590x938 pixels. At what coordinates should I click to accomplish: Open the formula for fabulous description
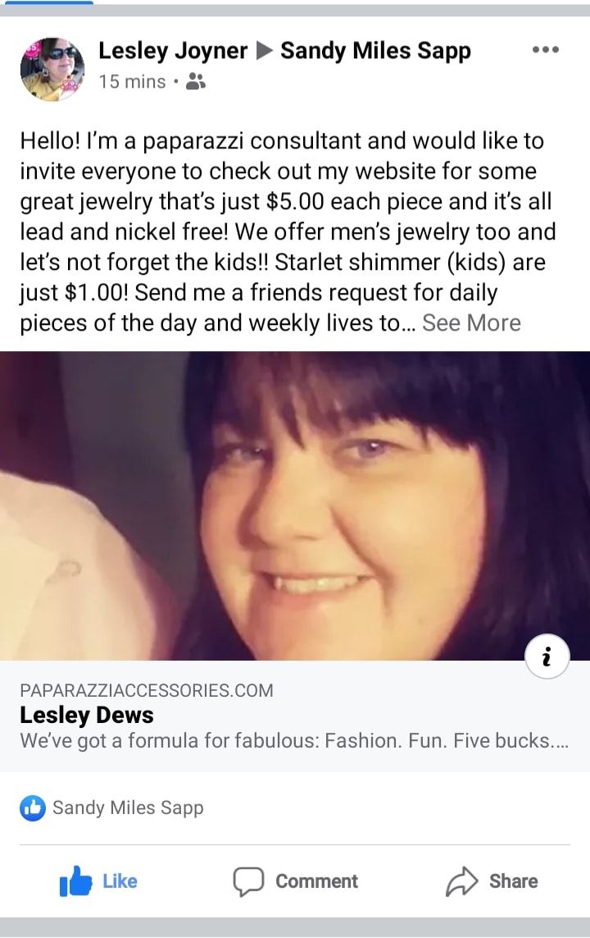294,740
